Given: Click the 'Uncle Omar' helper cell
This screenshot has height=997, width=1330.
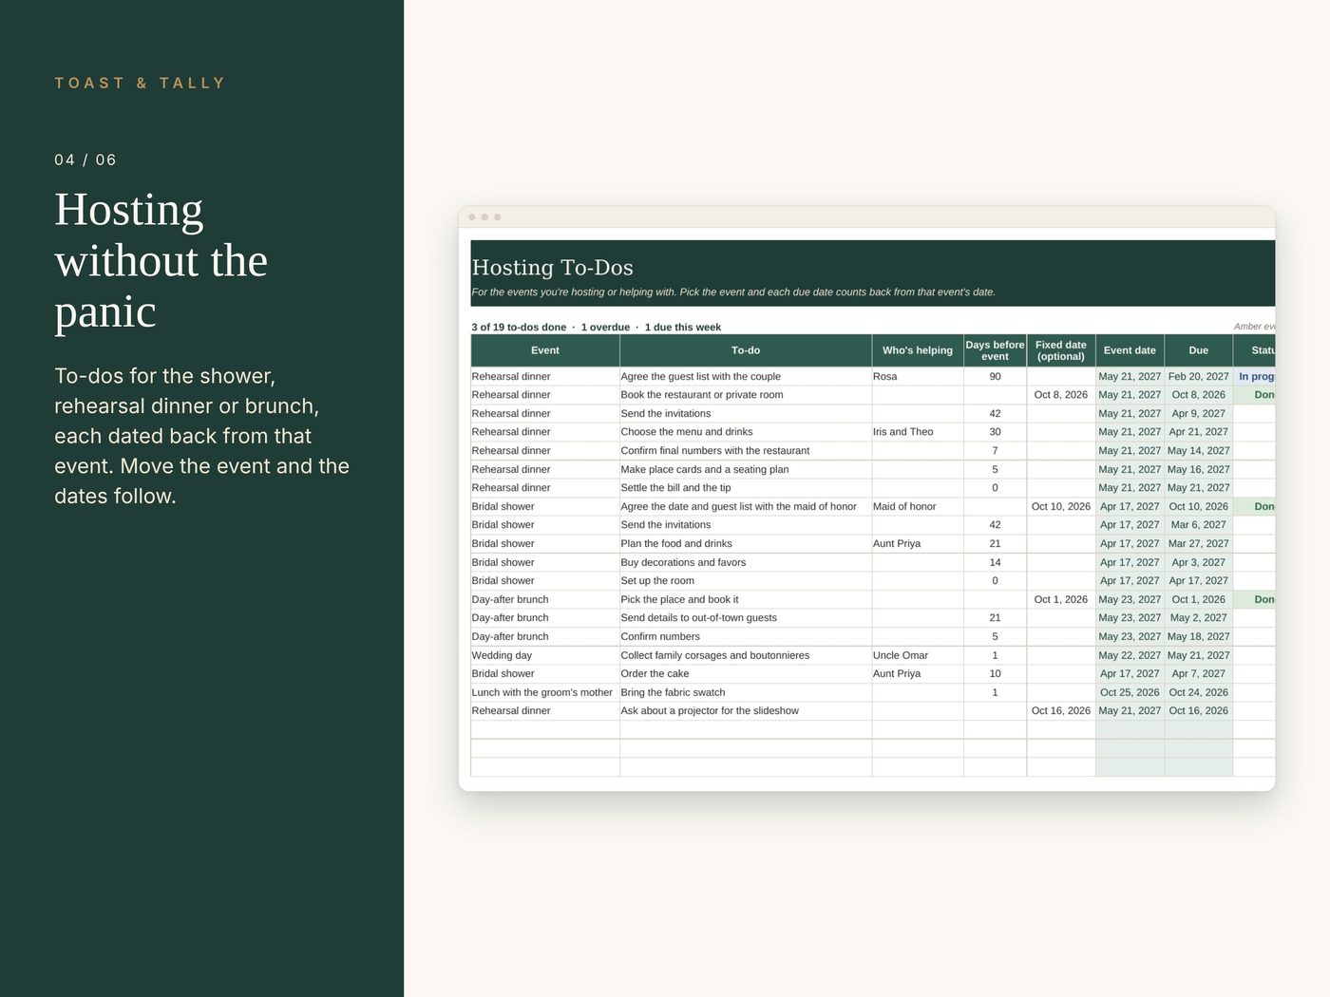Looking at the screenshot, I should click(918, 655).
